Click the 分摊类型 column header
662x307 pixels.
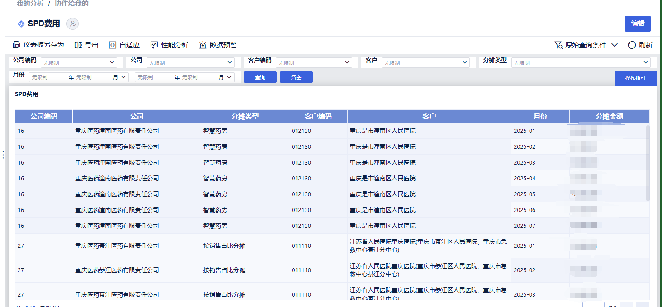245,117
